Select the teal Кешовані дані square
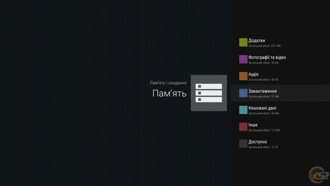Screen dimensions: 330x186 coord(243,110)
